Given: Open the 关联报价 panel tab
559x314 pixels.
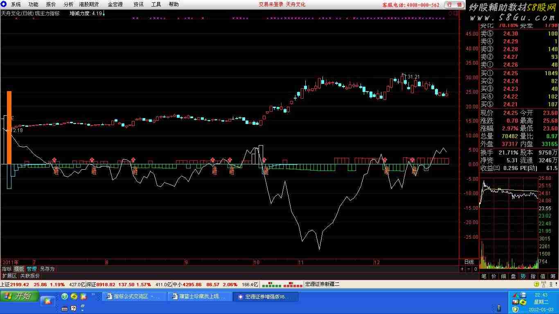Looking at the screenshot, I should pos(30,276).
